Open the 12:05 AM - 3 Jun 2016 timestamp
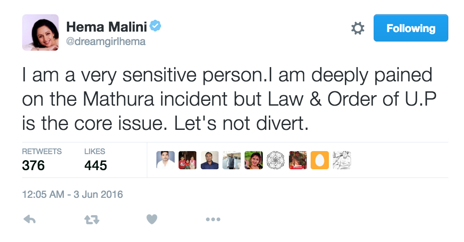 coord(73,194)
